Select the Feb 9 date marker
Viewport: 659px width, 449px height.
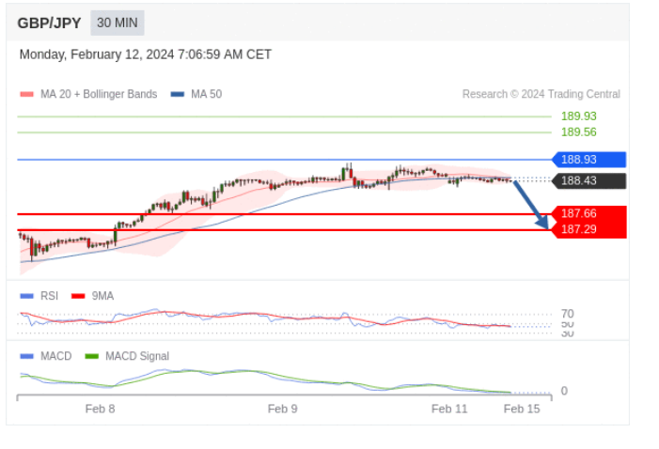pos(282,409)
